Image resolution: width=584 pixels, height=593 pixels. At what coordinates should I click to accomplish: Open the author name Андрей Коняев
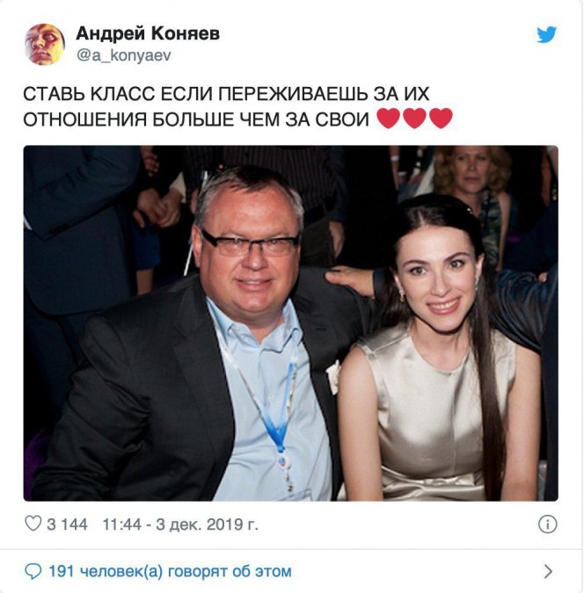pyautogui.click(x=148, y=33)
